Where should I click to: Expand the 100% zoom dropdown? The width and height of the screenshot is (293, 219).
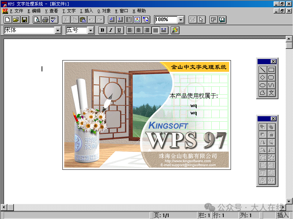181,20
